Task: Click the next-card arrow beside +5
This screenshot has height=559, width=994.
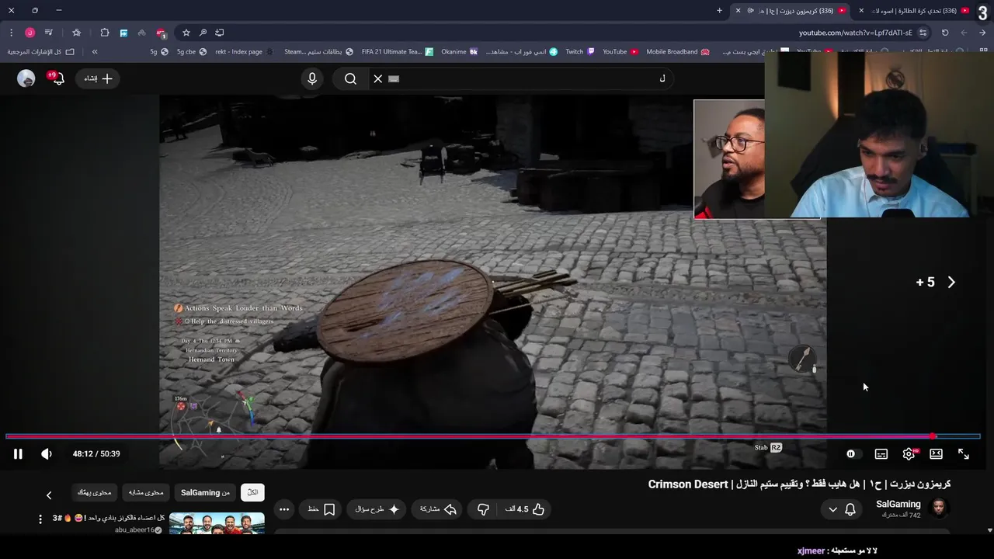Action: pos(951,282)
